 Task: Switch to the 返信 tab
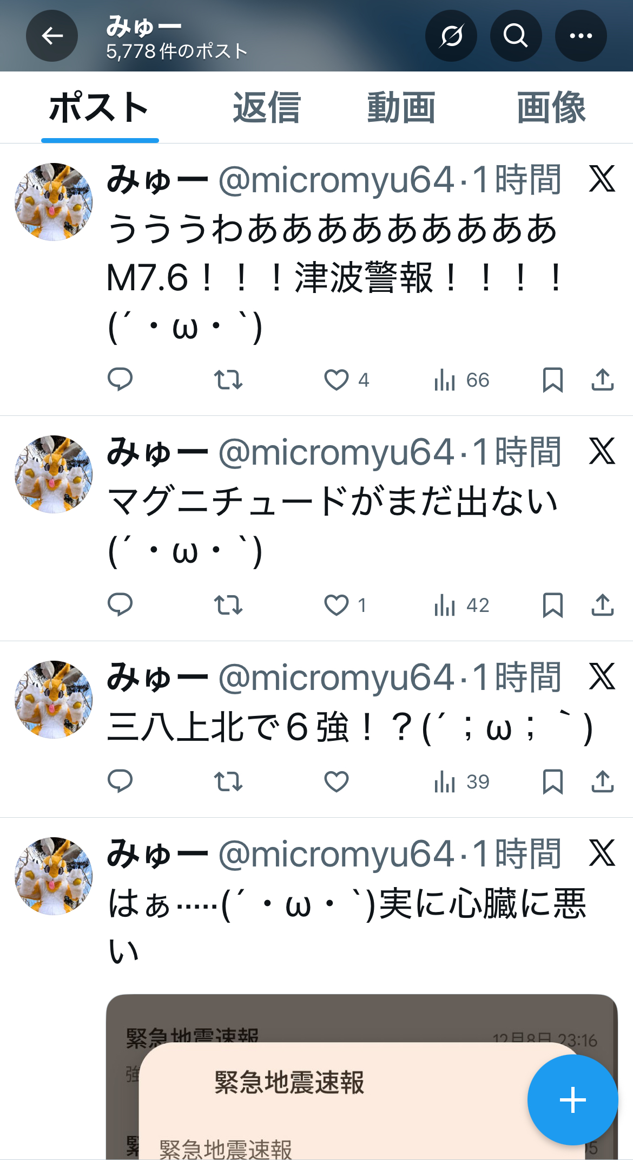267,107
